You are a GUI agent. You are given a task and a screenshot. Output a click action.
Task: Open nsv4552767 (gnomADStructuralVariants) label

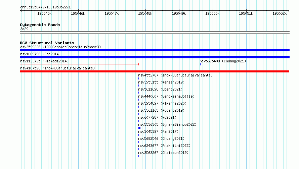(175, 75)
